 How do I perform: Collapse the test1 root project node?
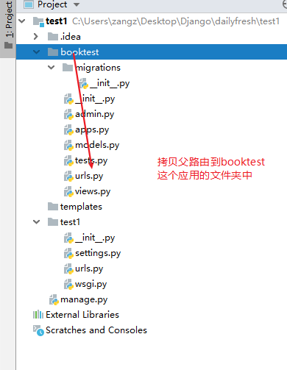pos(22,21)
